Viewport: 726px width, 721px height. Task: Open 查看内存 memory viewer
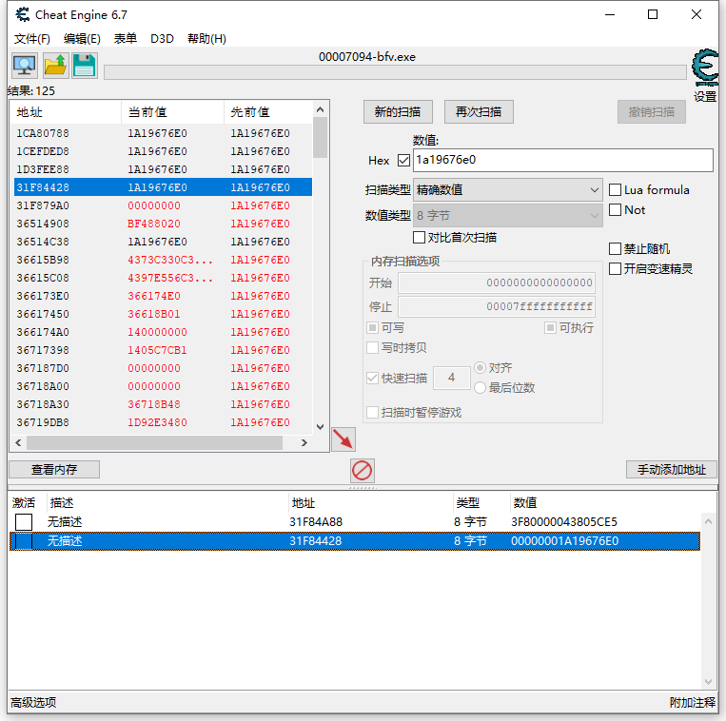coord(54,470)
